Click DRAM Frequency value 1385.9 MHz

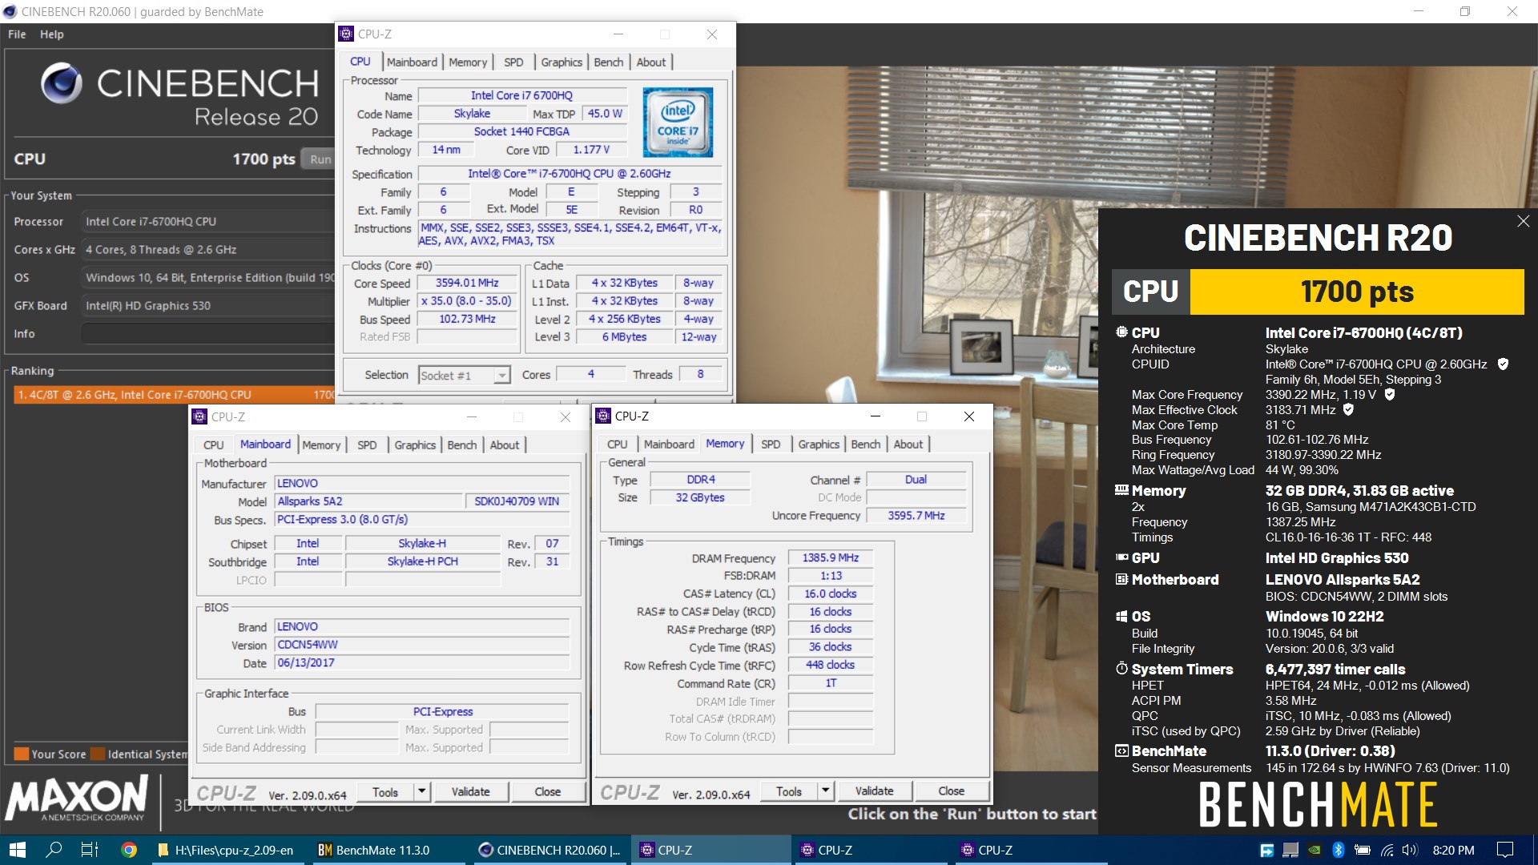(x=831, y=558)
